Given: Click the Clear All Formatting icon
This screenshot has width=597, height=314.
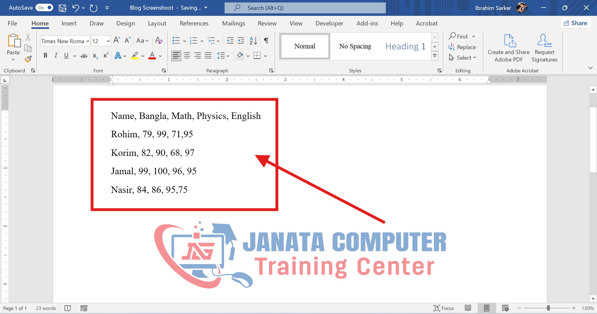Looking at the screenshot, I should pos(159,41).
